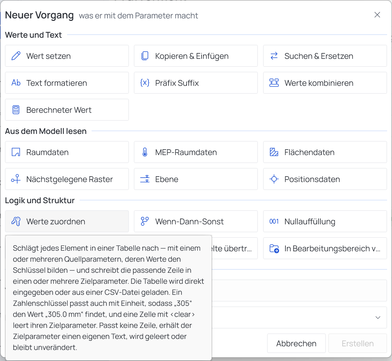Choose the Flächendaten operation
Image resolution: width=392 pixels, height=361 pixels.
325,152
